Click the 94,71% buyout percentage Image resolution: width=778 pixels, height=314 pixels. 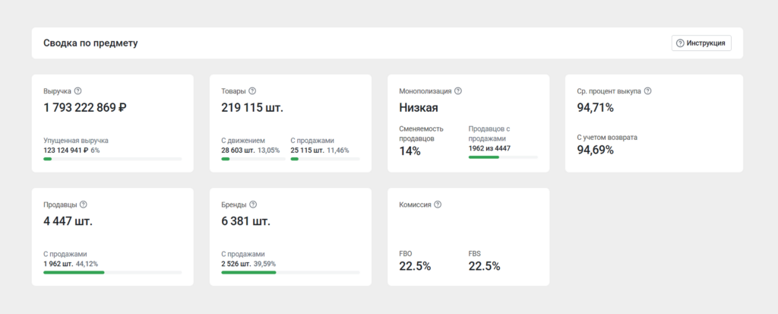point(596,108)
